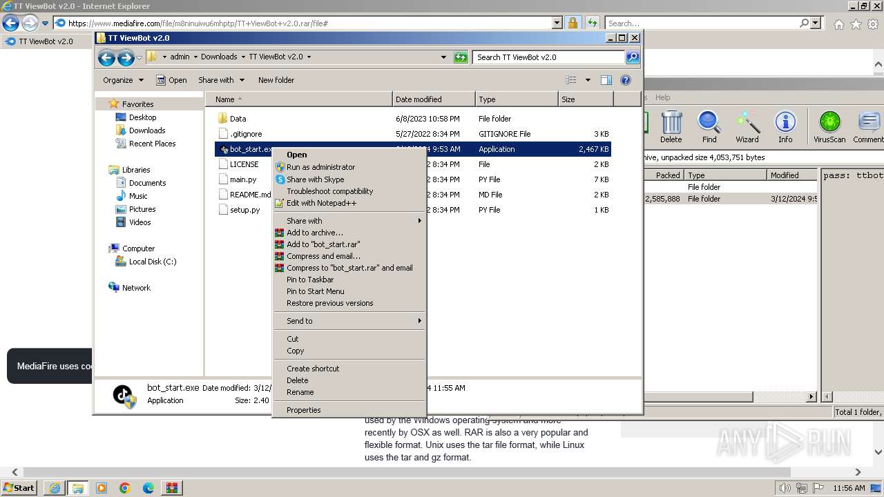
Task: Click the change view icon
Action: click(570, 80)
